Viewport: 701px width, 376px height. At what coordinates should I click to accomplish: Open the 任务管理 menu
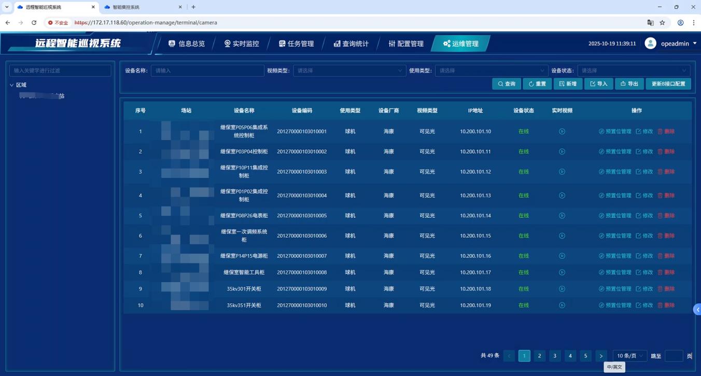[x=296, y=44]
